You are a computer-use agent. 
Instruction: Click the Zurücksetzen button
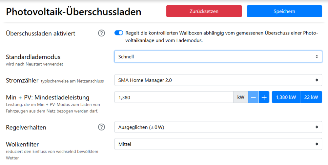(204, 11)
